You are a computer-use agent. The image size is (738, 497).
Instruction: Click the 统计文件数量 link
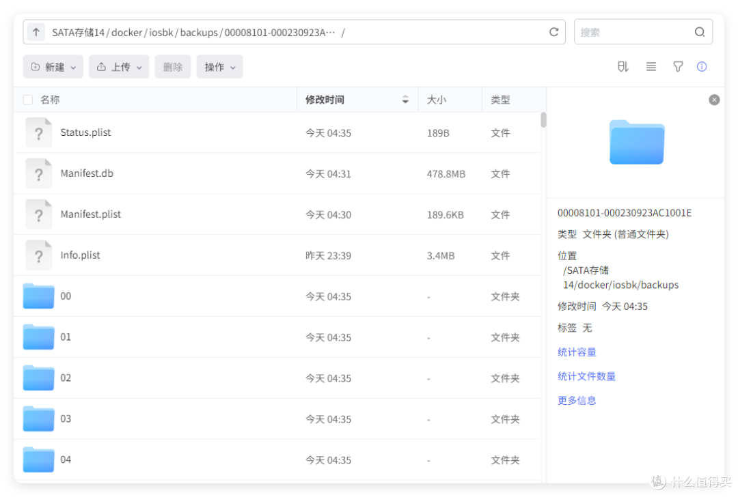point(586,376)
